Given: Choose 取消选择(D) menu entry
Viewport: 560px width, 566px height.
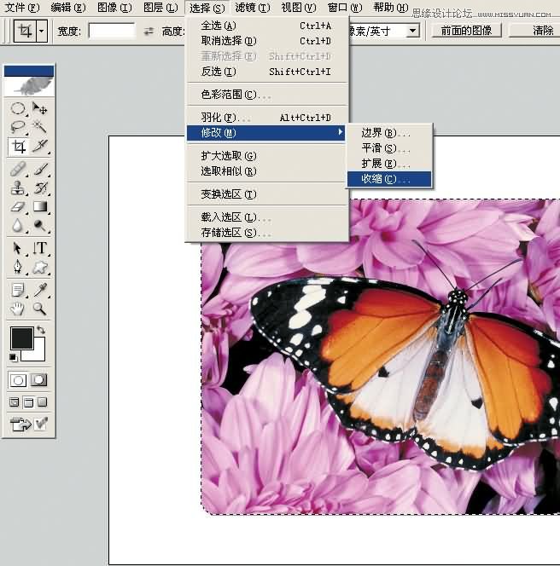Looking at the screenshot, I should (x=267, y=41).
